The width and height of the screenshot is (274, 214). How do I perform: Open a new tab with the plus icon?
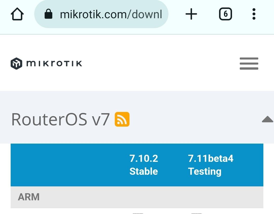(191, 14)
